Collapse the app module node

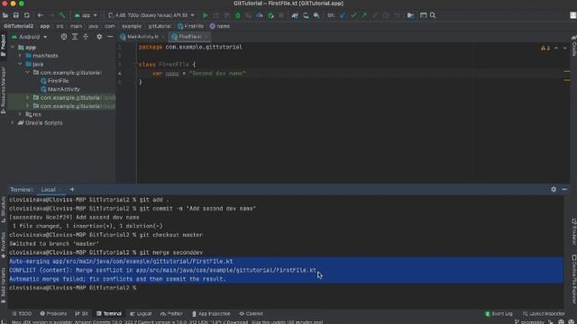point(13,48)
